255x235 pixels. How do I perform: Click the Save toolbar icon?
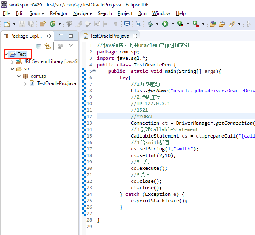22,24
